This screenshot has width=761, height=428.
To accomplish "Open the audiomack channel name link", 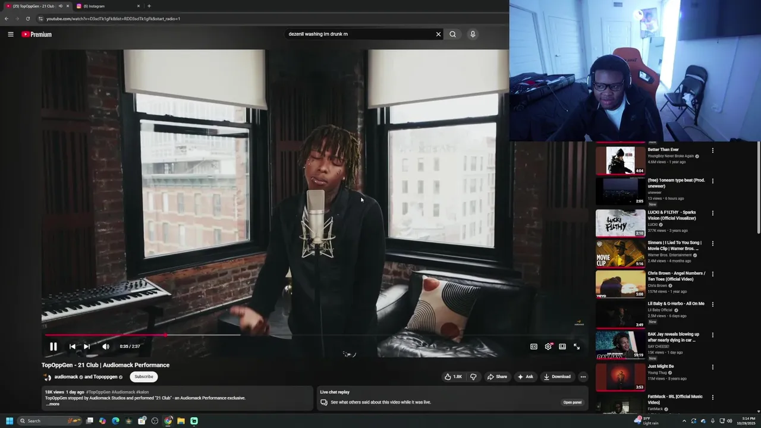I will 67,377.
